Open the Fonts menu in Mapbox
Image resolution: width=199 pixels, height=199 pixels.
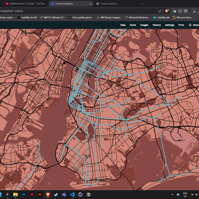click(x=133, y=25)
